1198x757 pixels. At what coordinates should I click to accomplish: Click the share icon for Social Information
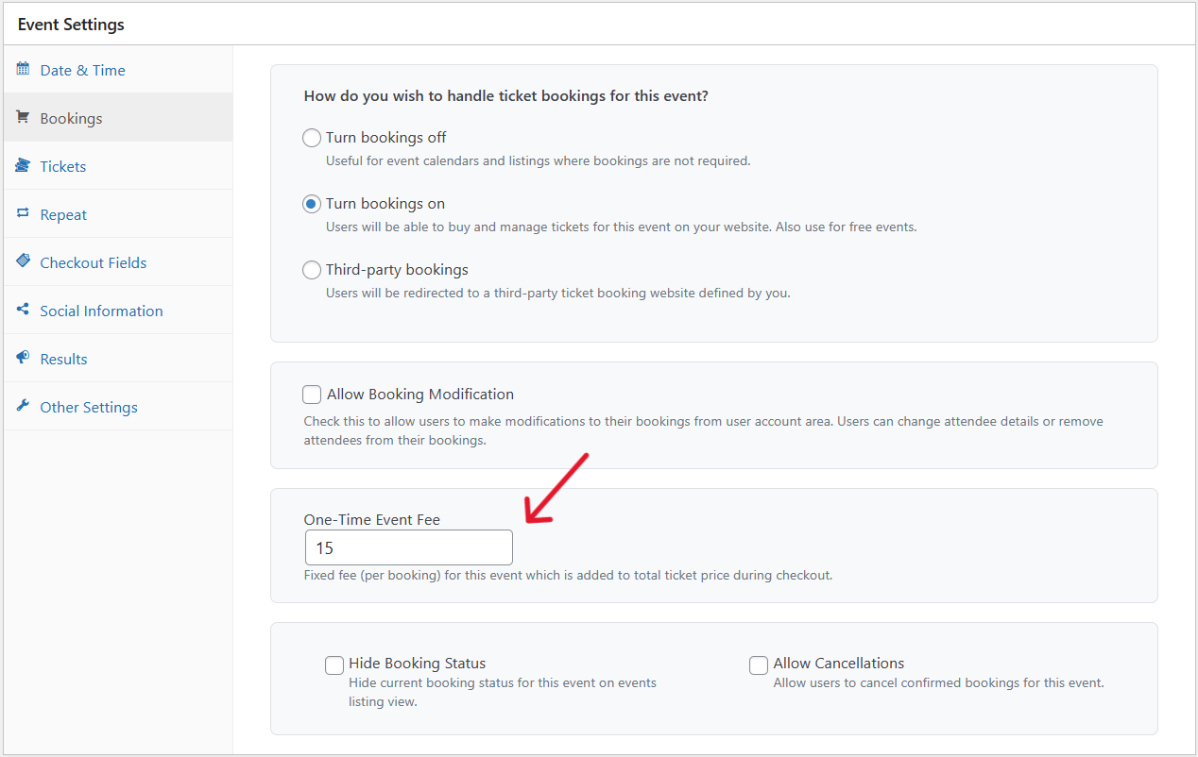click(x=23, y=310)
